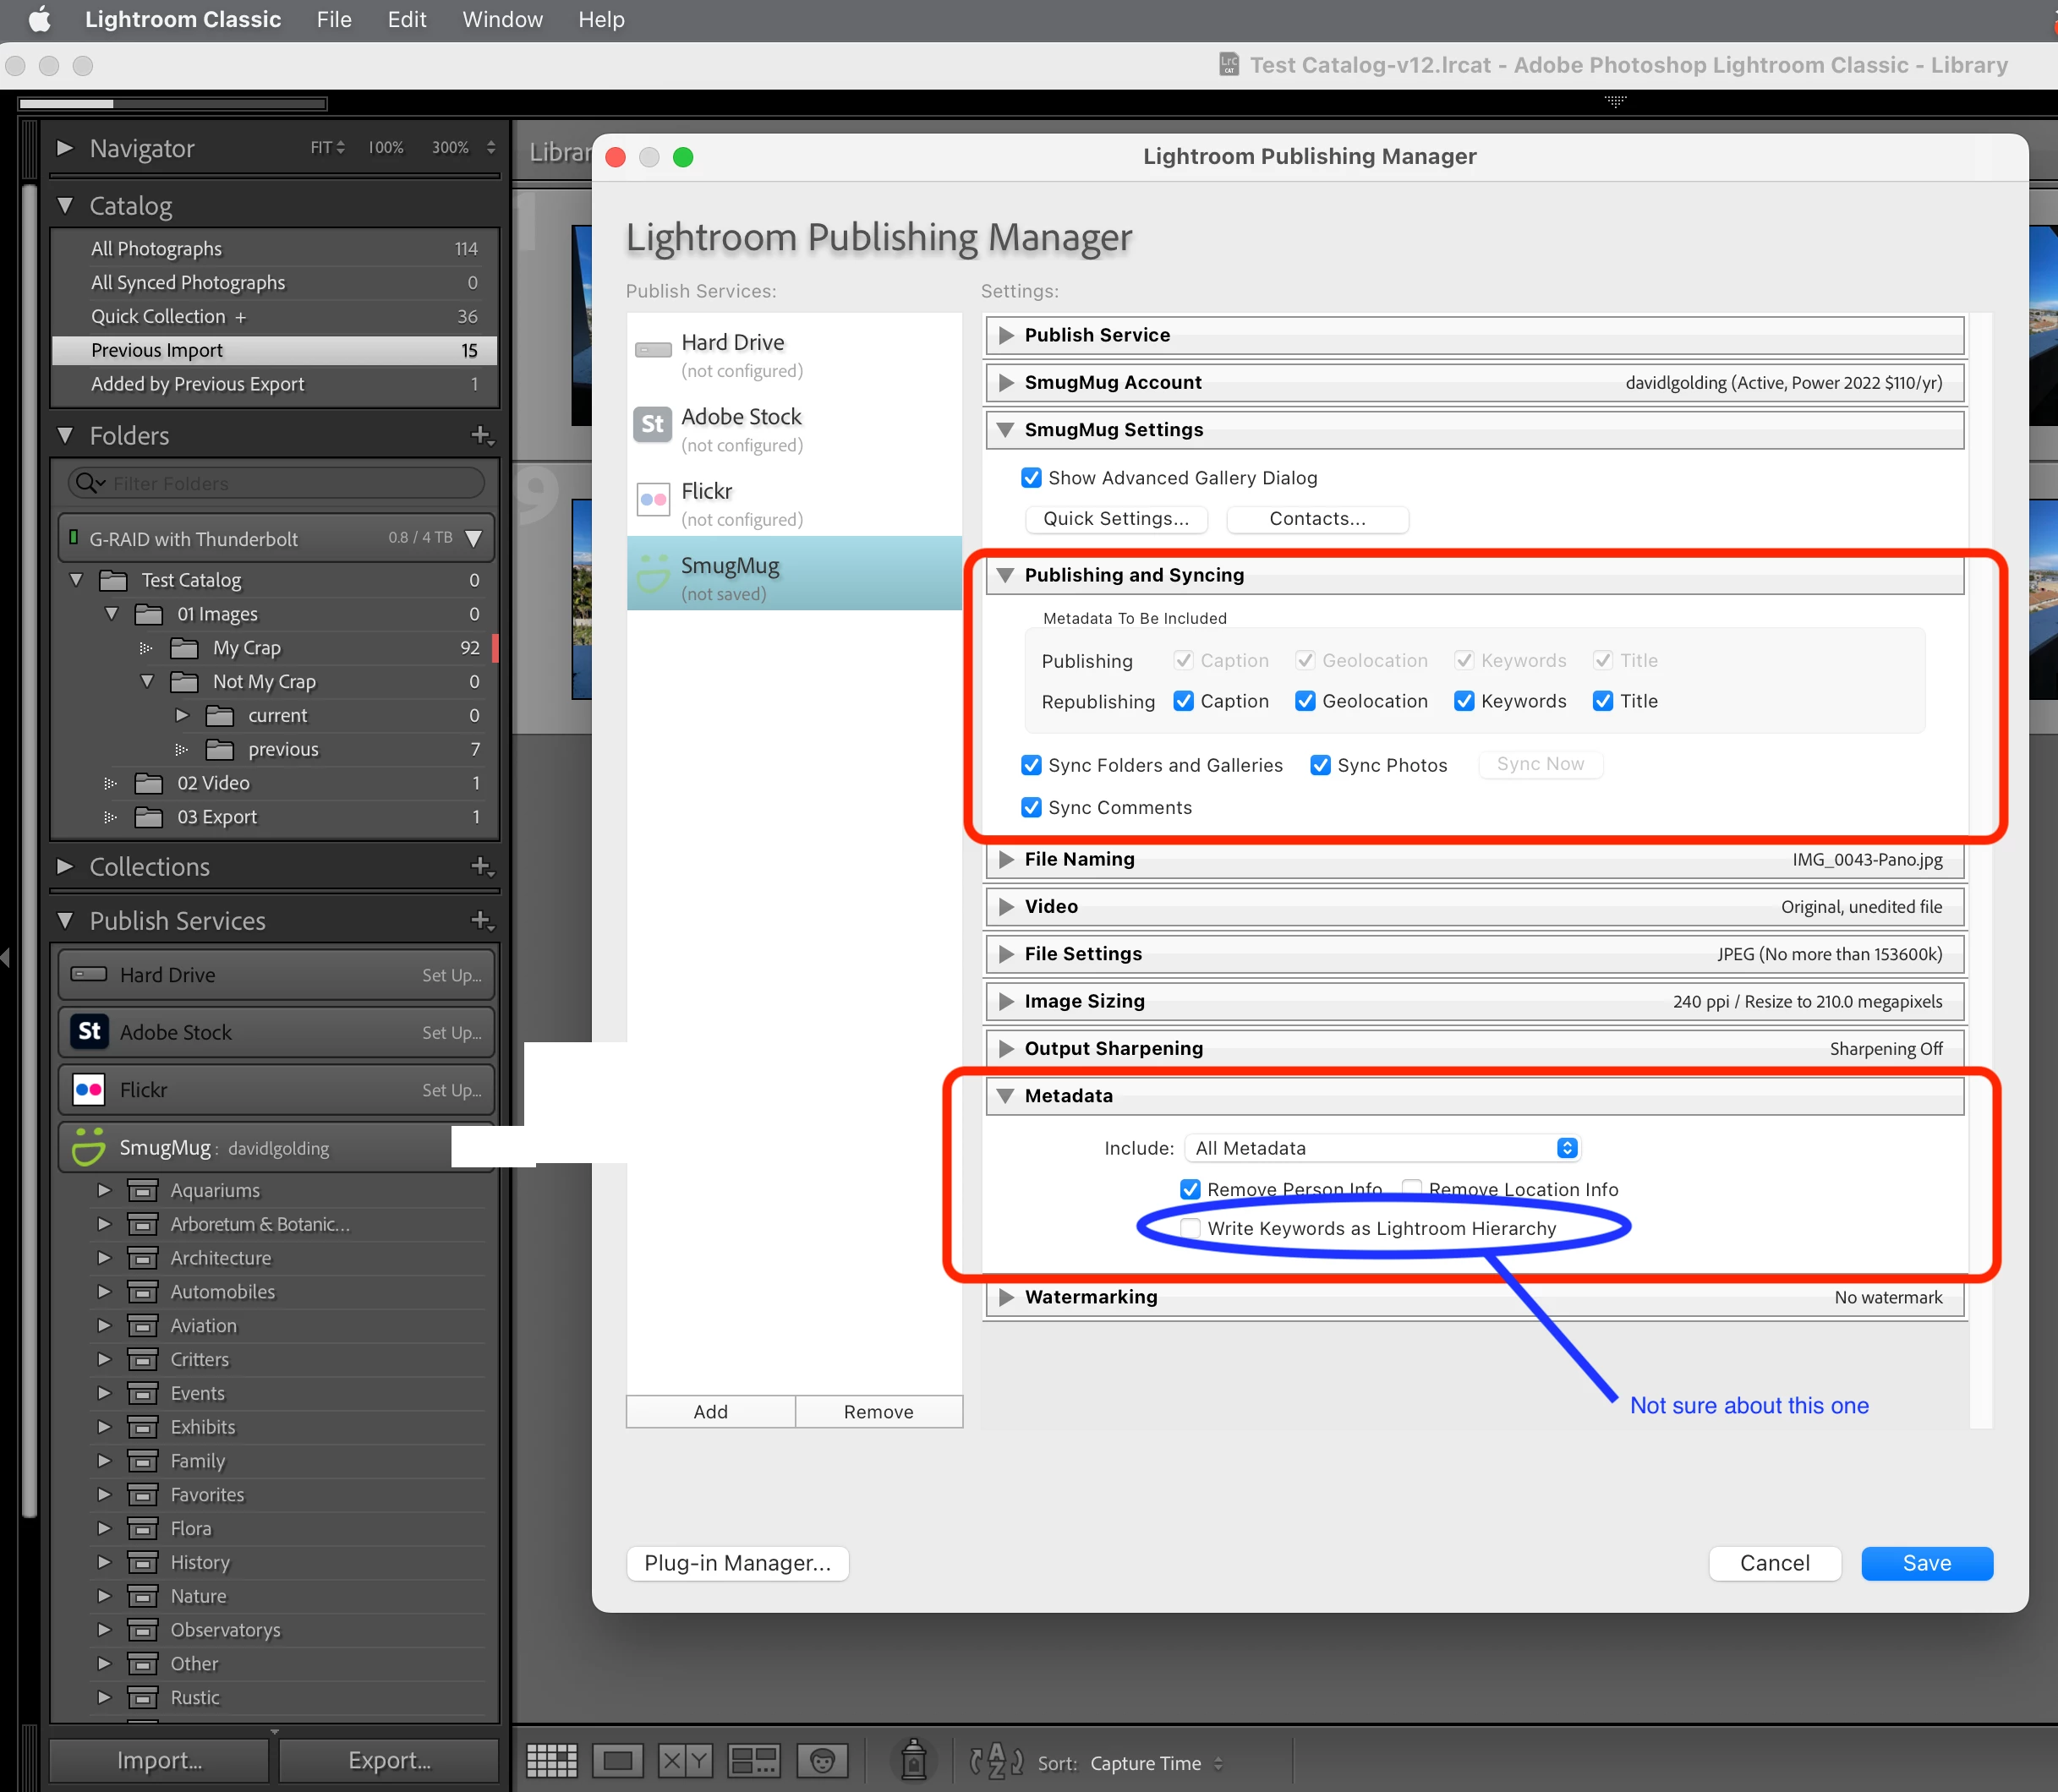Open People face view icon
This screenshot has width=2058, height=1792.
(823, 1761)
